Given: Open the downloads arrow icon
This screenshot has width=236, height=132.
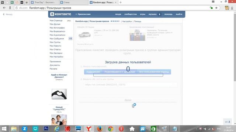Looking at the screenshot, I should click(x=232, y=8).
